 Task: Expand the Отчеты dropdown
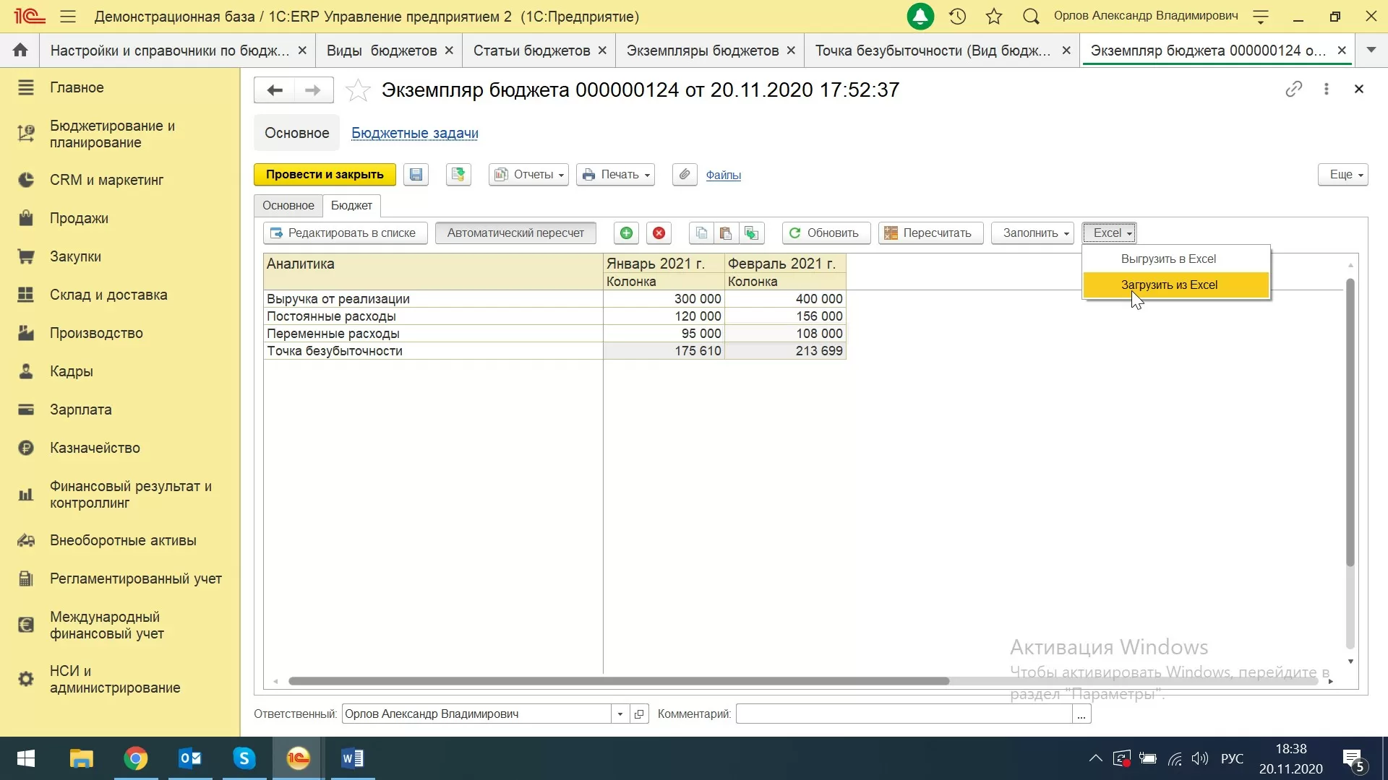pyautogui.click(x=528, y=175)
